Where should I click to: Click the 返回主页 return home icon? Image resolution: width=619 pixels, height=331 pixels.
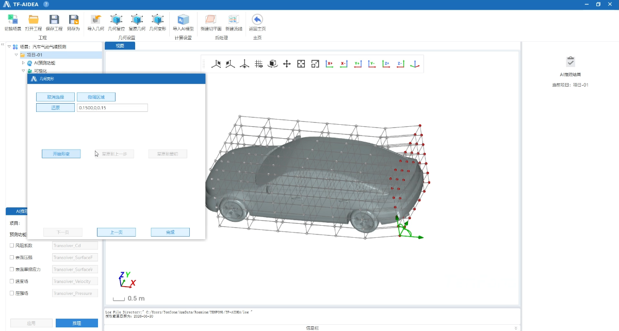[x=257, y=20]
